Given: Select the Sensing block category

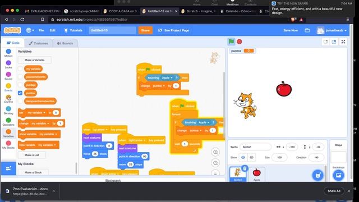Looking at the screenshot, I should click(x=8, y=110).
